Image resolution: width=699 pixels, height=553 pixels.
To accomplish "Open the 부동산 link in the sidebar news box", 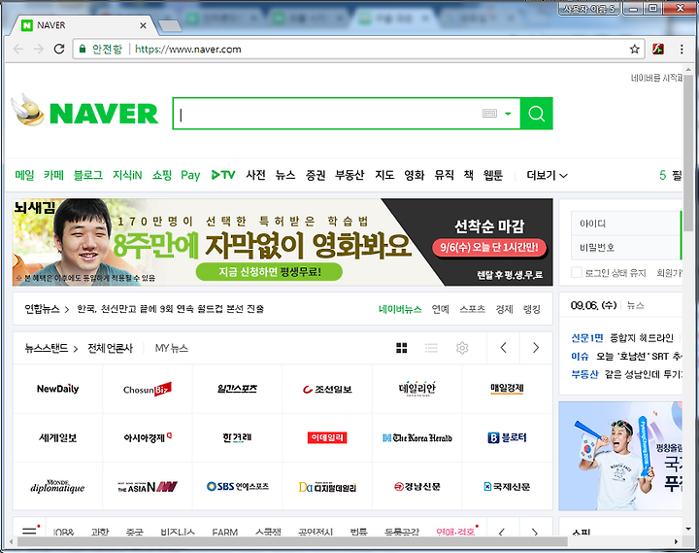I will point(584,374).
